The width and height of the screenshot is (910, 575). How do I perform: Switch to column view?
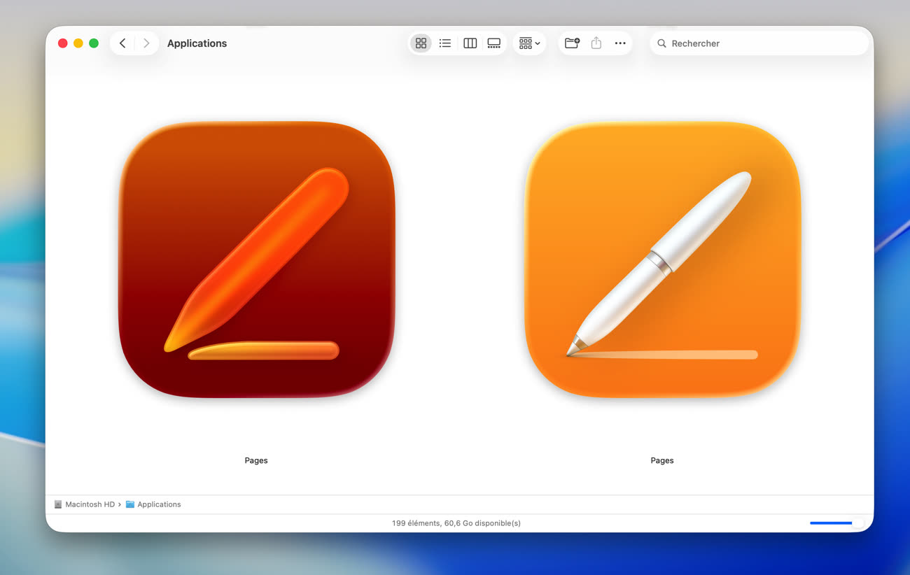(470, 43)
